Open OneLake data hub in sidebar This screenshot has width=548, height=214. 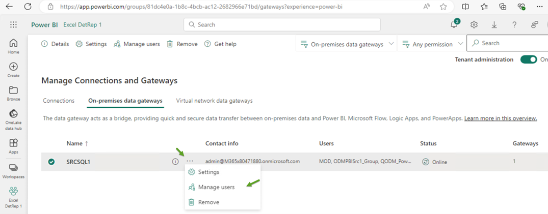click(x=13, y=119)
